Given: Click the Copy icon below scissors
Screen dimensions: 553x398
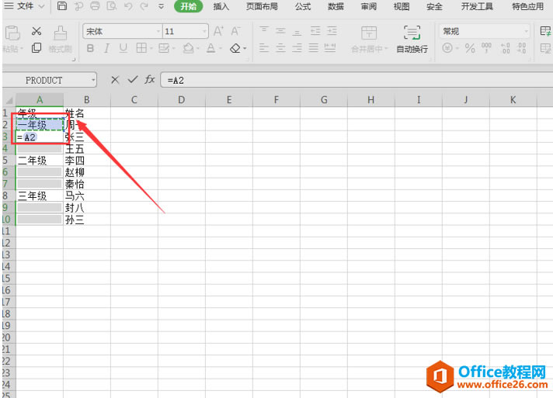Looking at the screenshot, I should tap(37, 47).
